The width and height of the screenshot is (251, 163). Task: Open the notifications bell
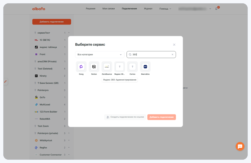point(216,9)
